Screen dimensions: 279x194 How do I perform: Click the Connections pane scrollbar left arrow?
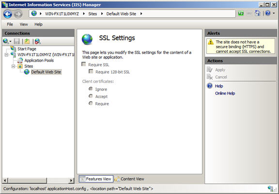5,180
